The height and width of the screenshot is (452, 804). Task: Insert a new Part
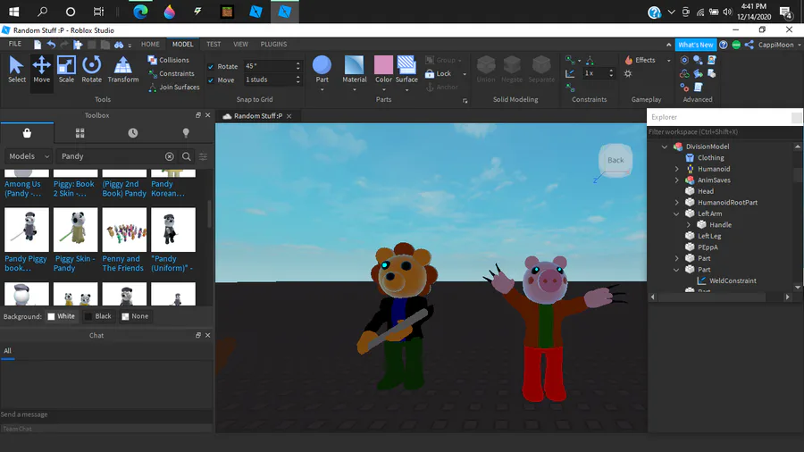[x=322, y=69]
